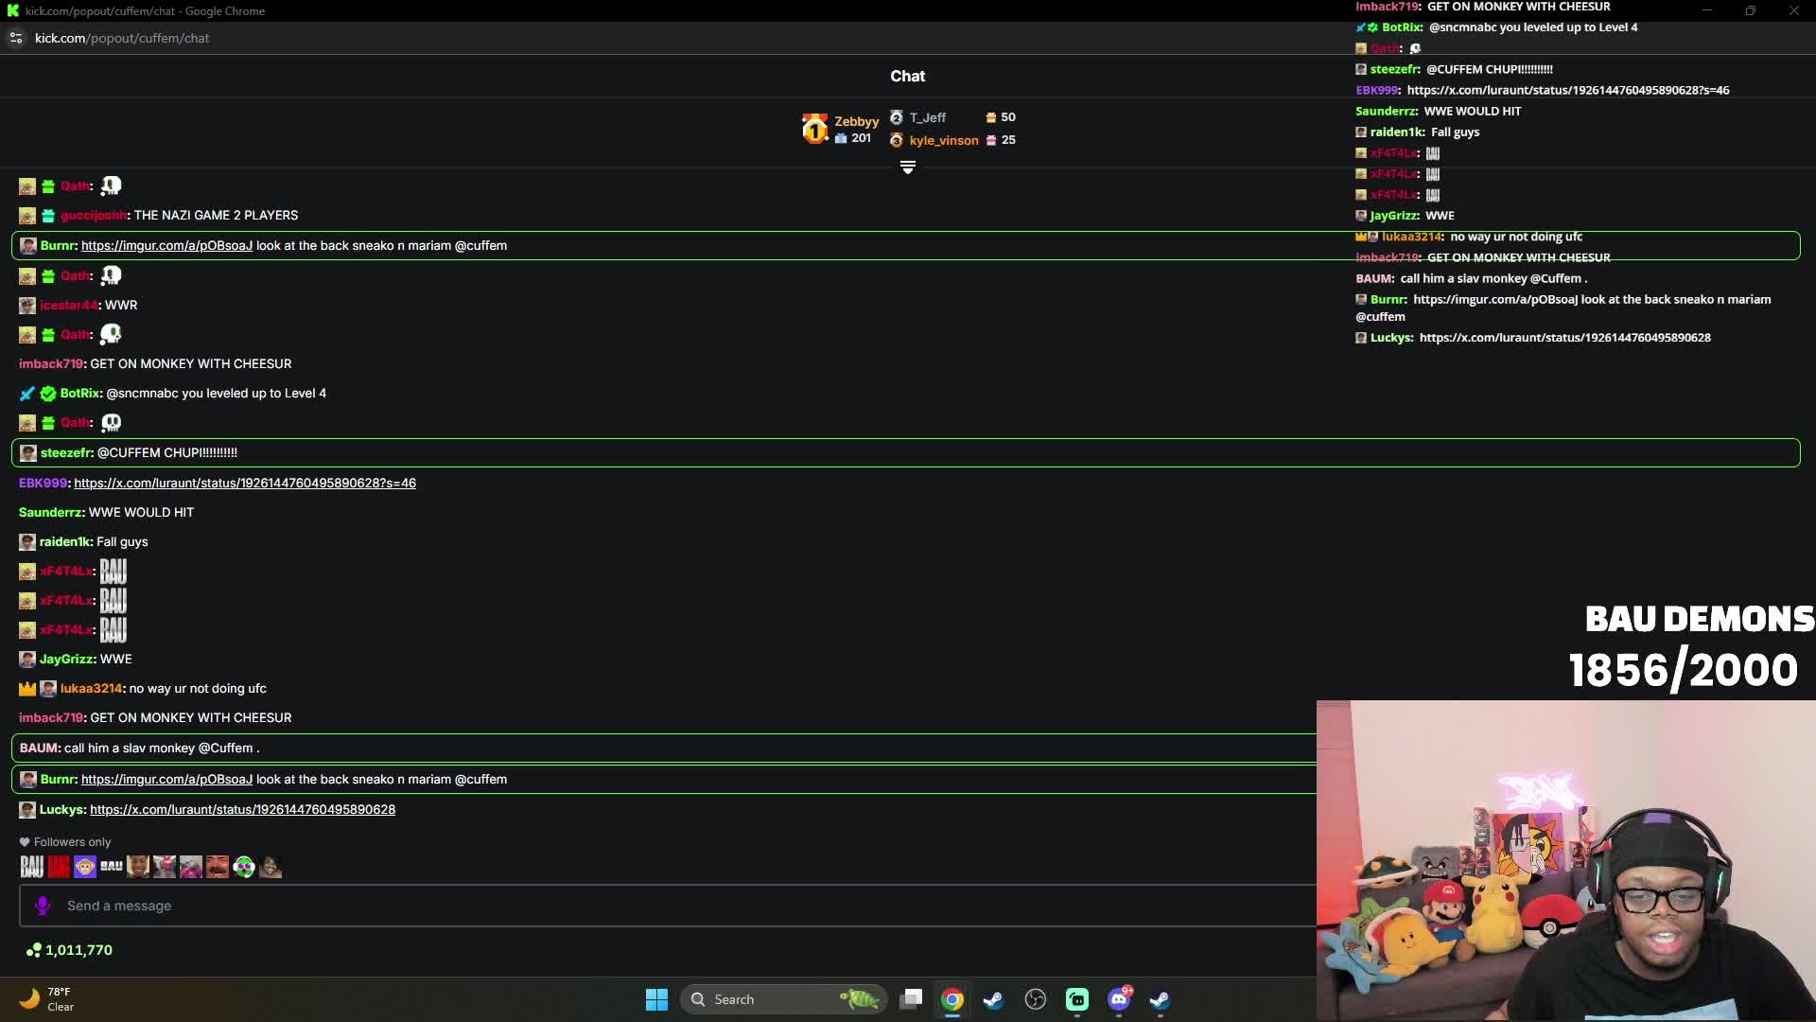Click BAUM username in highlighted message

[39, 748]
